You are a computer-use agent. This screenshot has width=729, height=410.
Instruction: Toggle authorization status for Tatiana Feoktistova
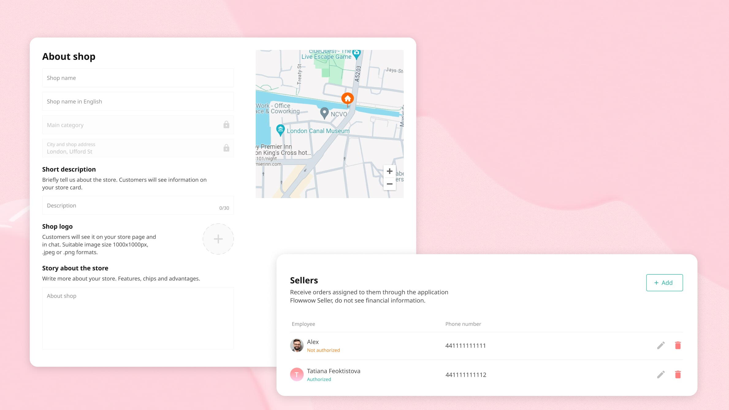319,379
